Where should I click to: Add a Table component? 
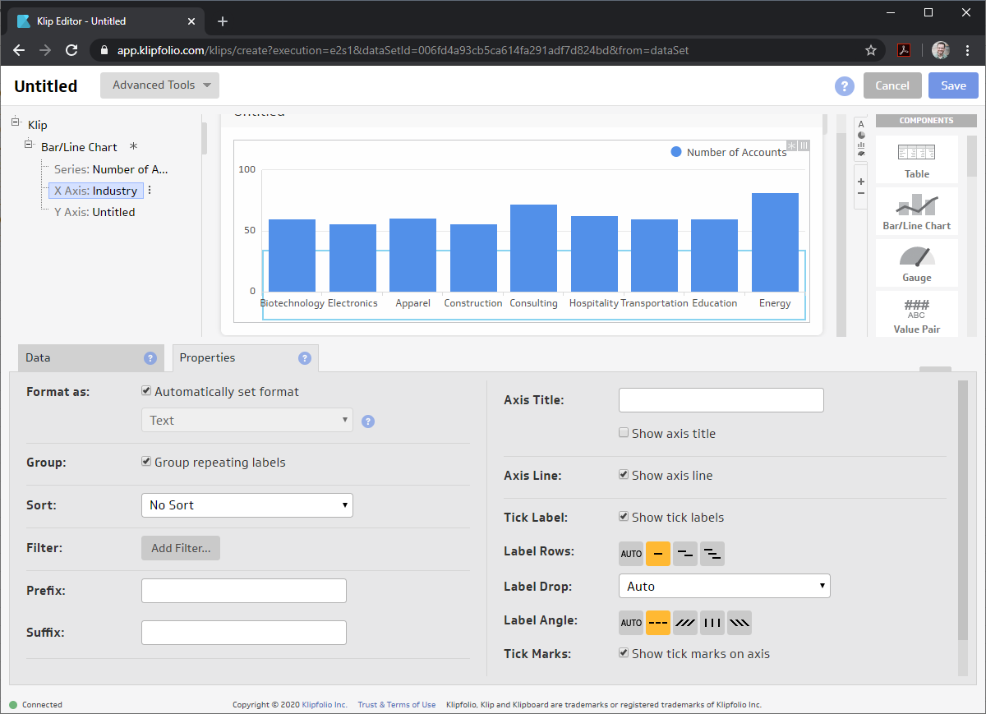[917, 159]
